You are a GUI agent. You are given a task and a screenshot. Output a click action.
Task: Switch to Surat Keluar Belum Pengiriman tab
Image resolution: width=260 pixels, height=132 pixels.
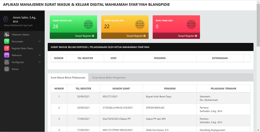[109, 78]
